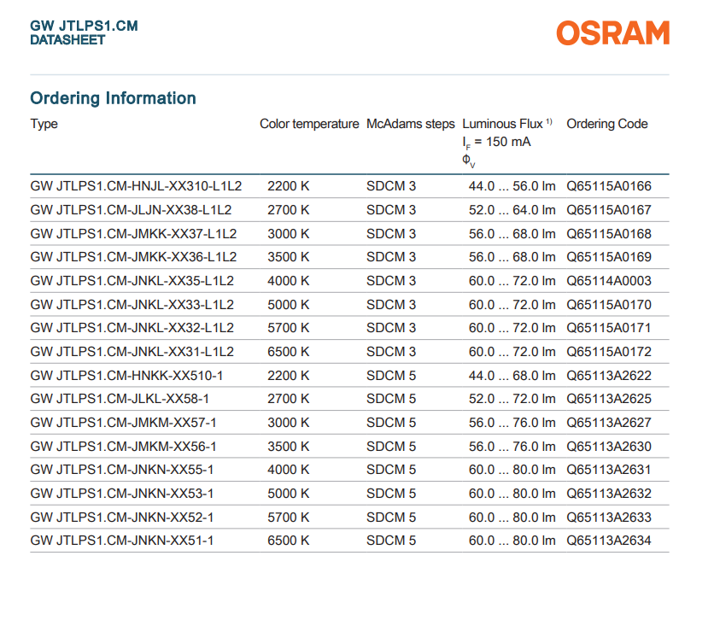Select type GW JTLPS1.CM-JNKN-XX55-1
This screenshot has height=620, width=714.
(122, 470)
